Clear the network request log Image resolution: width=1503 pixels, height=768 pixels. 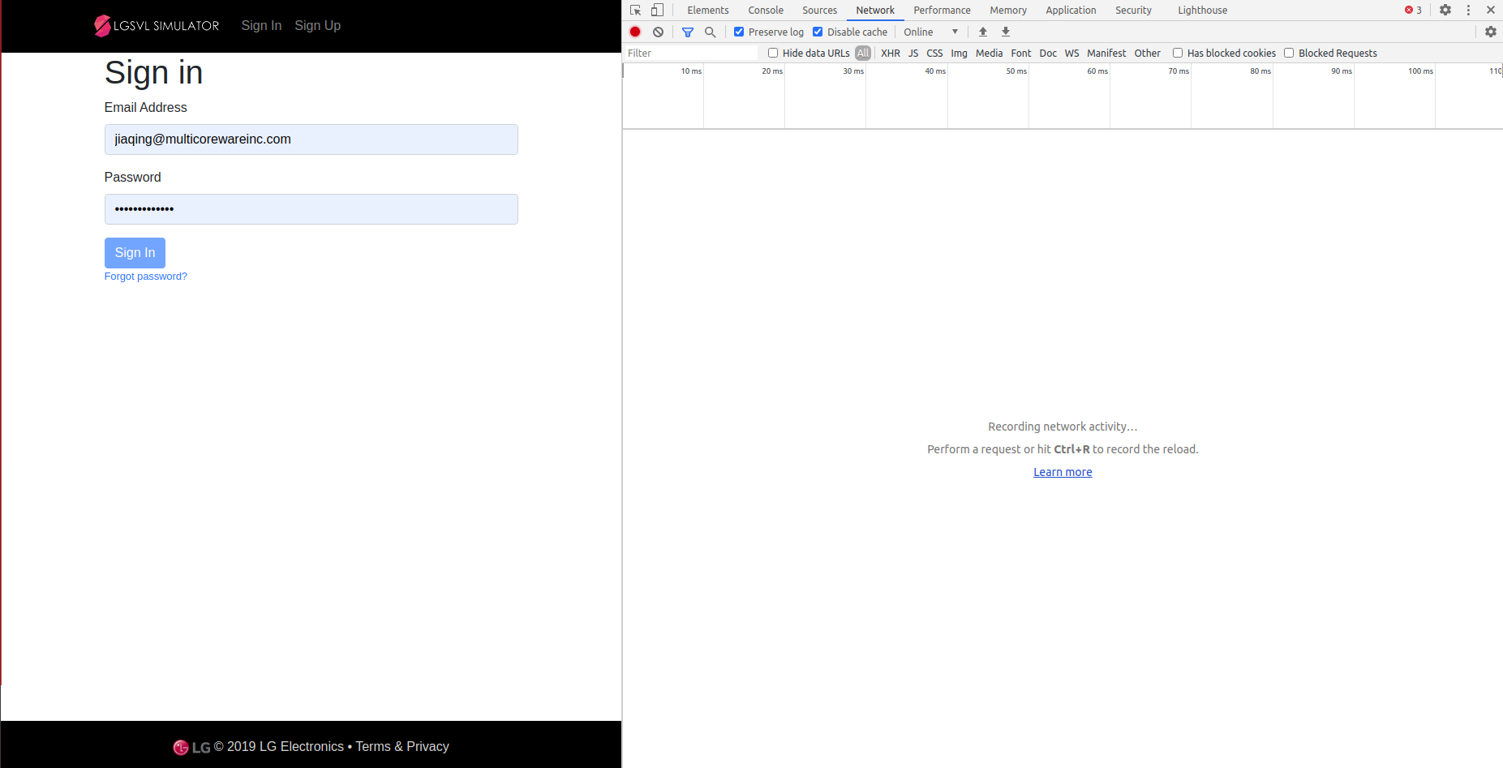coord(657,32)
